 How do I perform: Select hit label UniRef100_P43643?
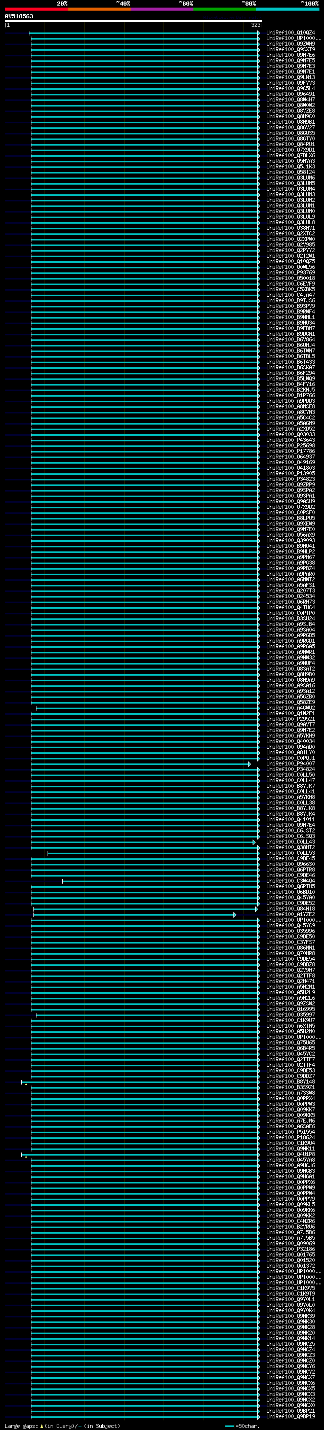pos(290,440)
